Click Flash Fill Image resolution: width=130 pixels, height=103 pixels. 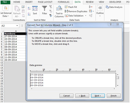point(71,7)
